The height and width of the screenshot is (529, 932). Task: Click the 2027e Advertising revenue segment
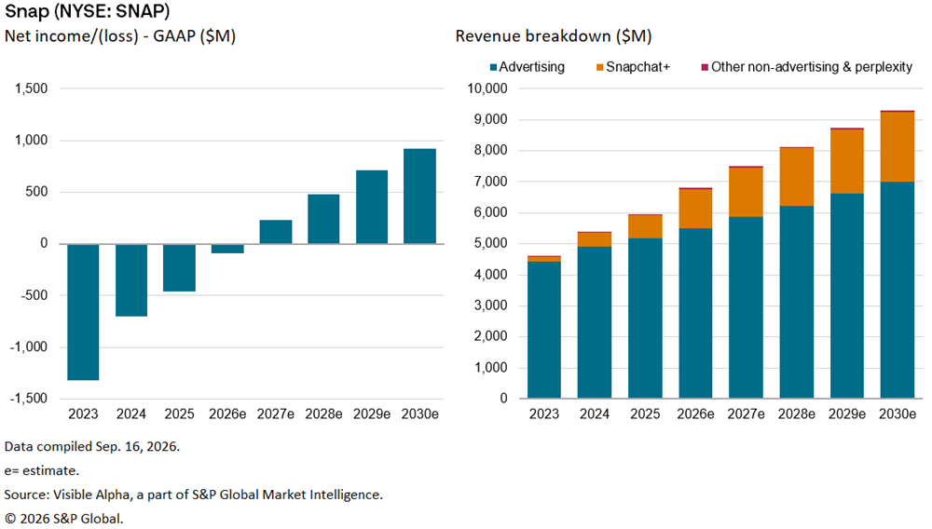(x=746, y=307)
